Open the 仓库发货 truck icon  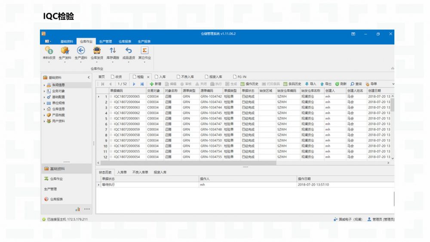click(x=97, y=51)
